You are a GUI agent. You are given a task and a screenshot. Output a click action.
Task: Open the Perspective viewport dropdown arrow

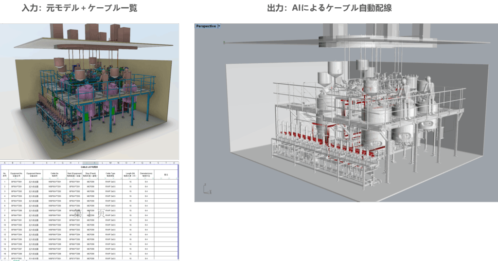(x=219, y=26)
